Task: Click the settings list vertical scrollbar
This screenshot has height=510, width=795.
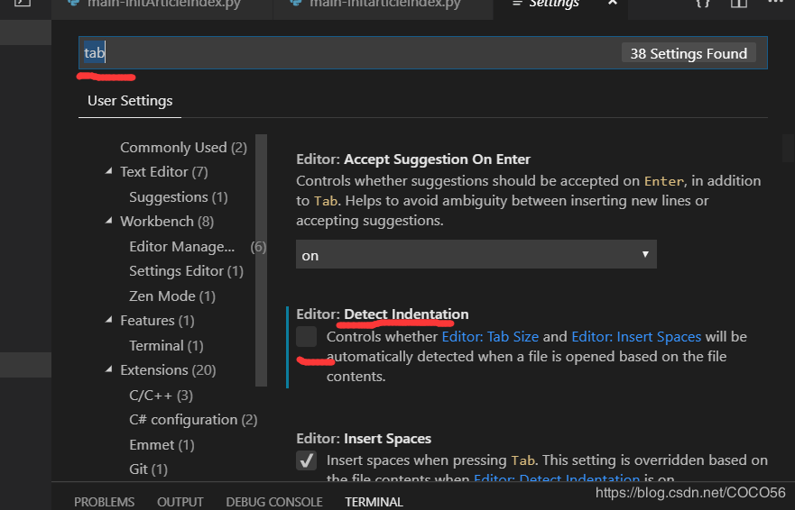Action: pyautogui.click(x=788, y=148)
